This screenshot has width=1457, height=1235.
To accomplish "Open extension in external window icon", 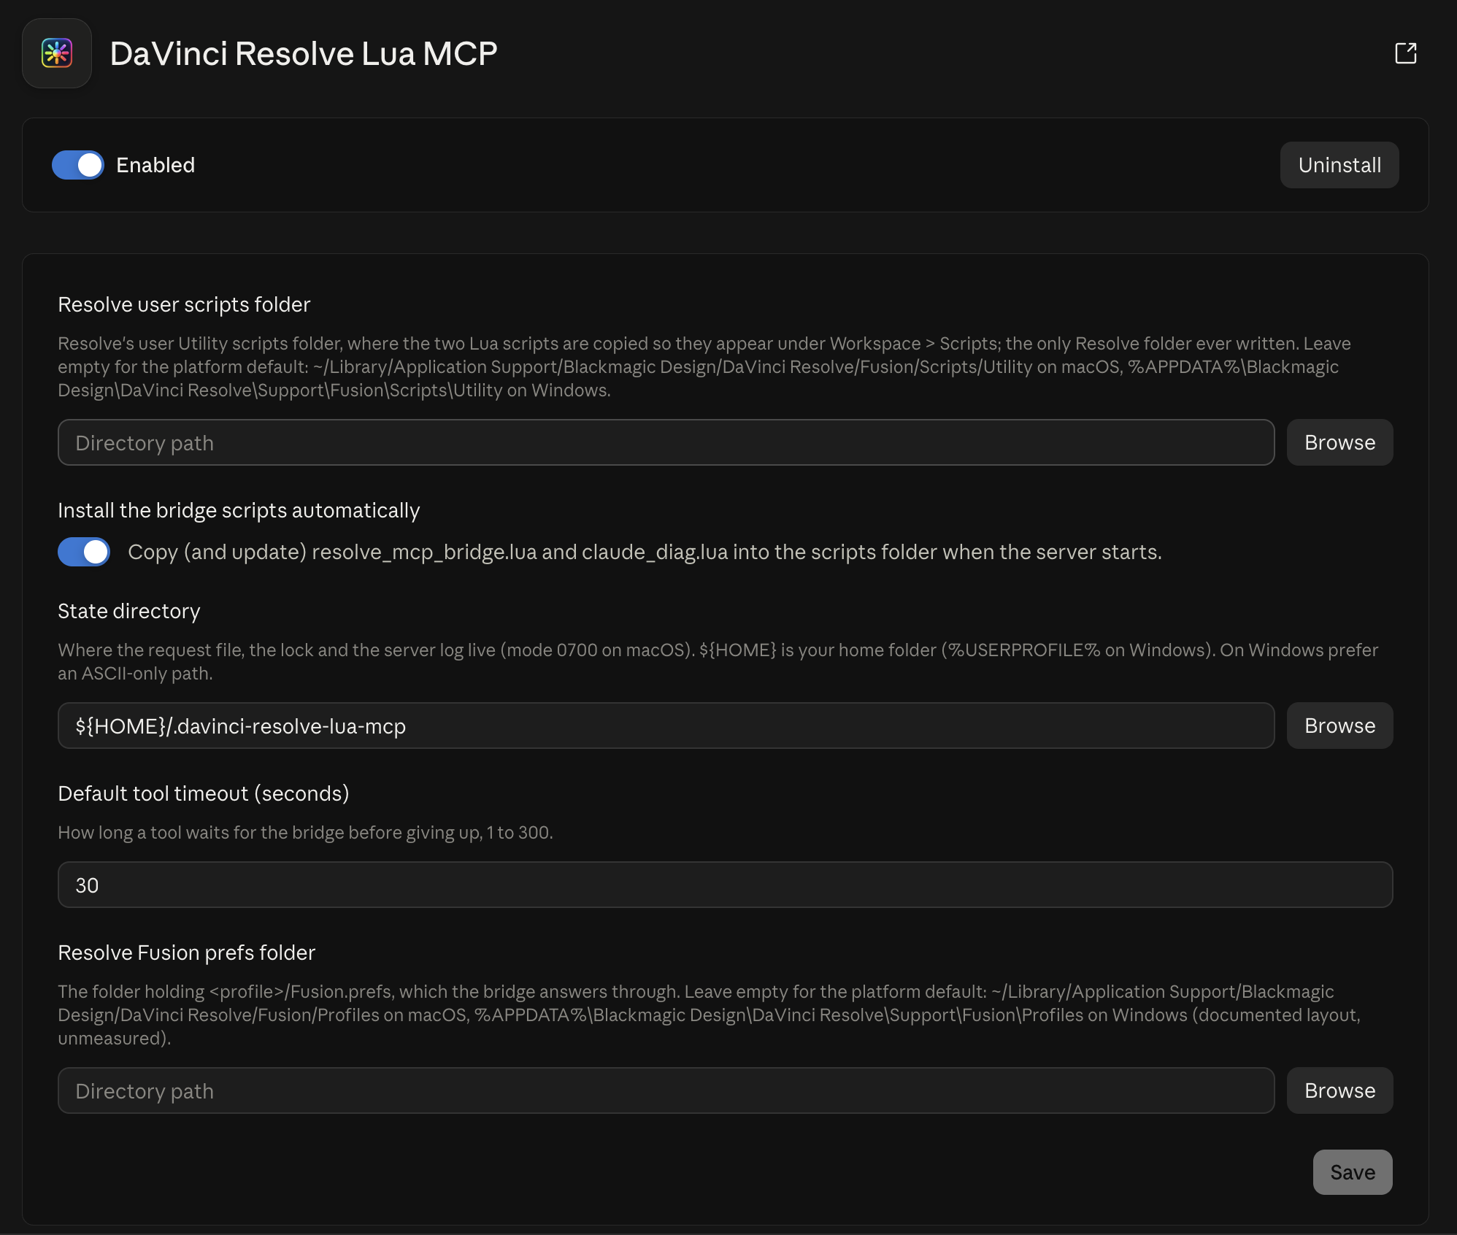I will point(1405,53).
